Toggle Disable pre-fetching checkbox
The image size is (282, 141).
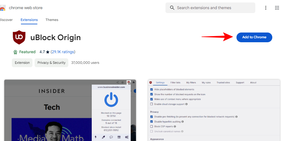click(x=151, y=117)
